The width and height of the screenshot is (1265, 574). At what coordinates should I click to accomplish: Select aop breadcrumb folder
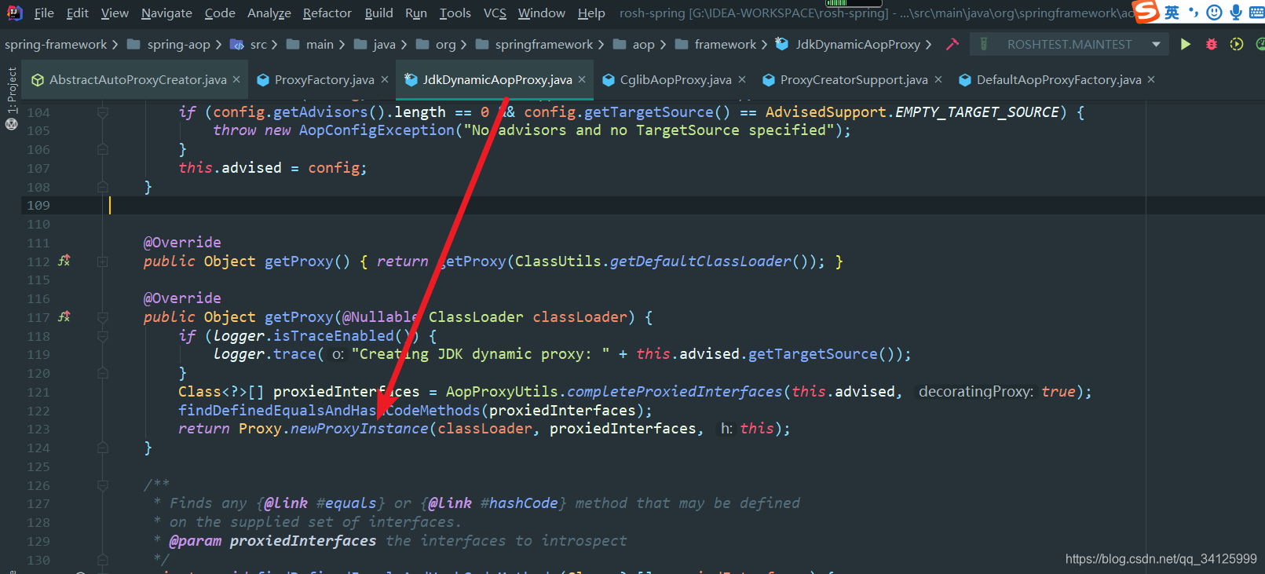pyautogui.click(x=634, y=45)
